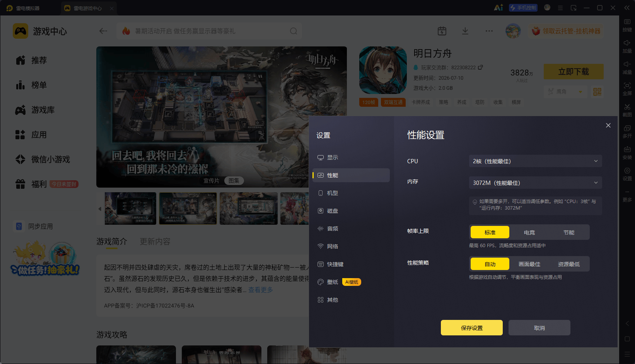Open the downloads icon in header
The image size is (635, 364).
pyautogui.click(x=465, y=31)
